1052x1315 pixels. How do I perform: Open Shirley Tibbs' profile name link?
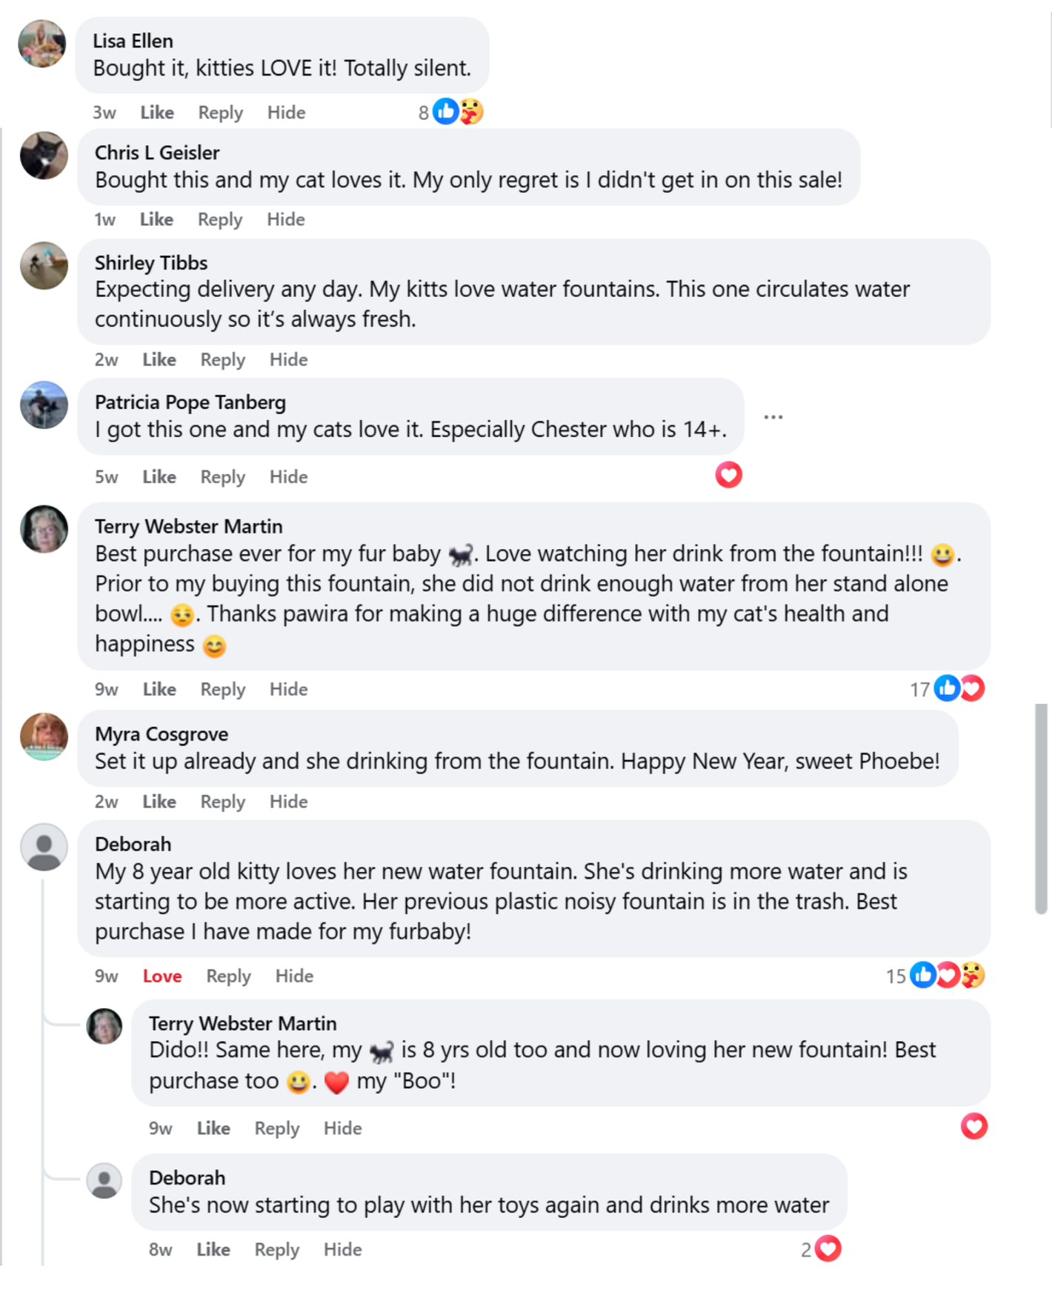tap(151, 263)
